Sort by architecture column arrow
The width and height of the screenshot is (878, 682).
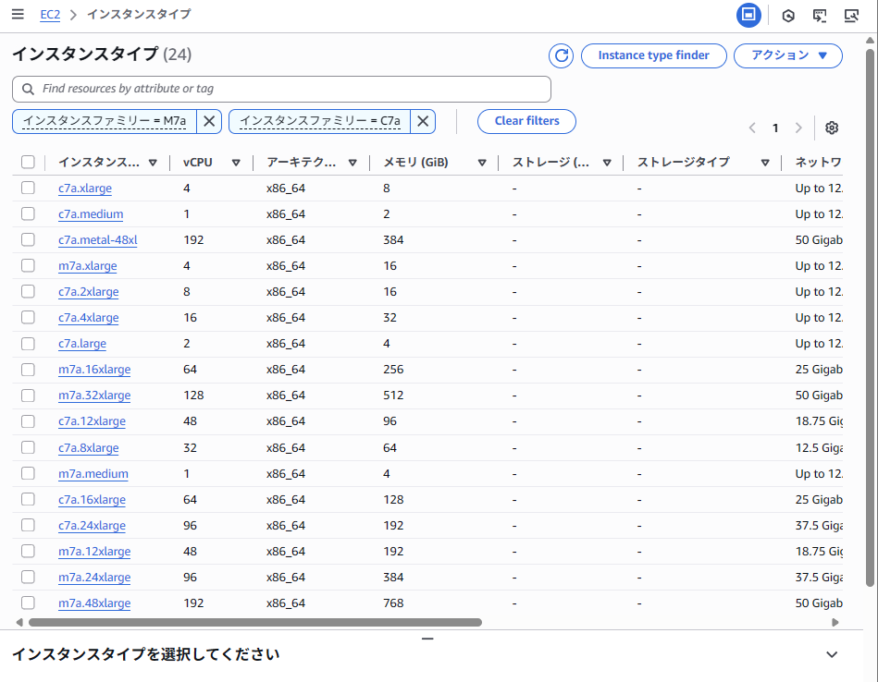tap(352, 163)
